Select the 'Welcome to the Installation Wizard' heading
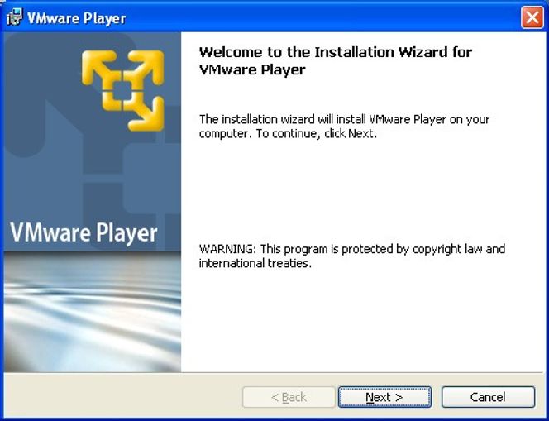The height and width of the screenshot is (421, 549). pos(336,60)
